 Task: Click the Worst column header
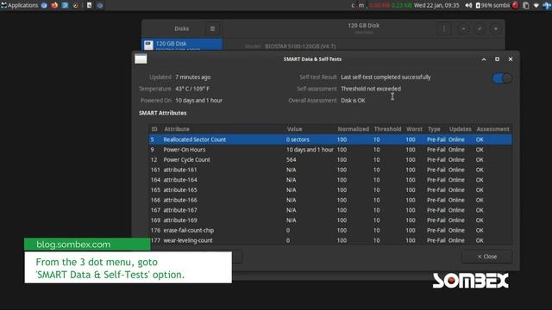tap(414, 129)
